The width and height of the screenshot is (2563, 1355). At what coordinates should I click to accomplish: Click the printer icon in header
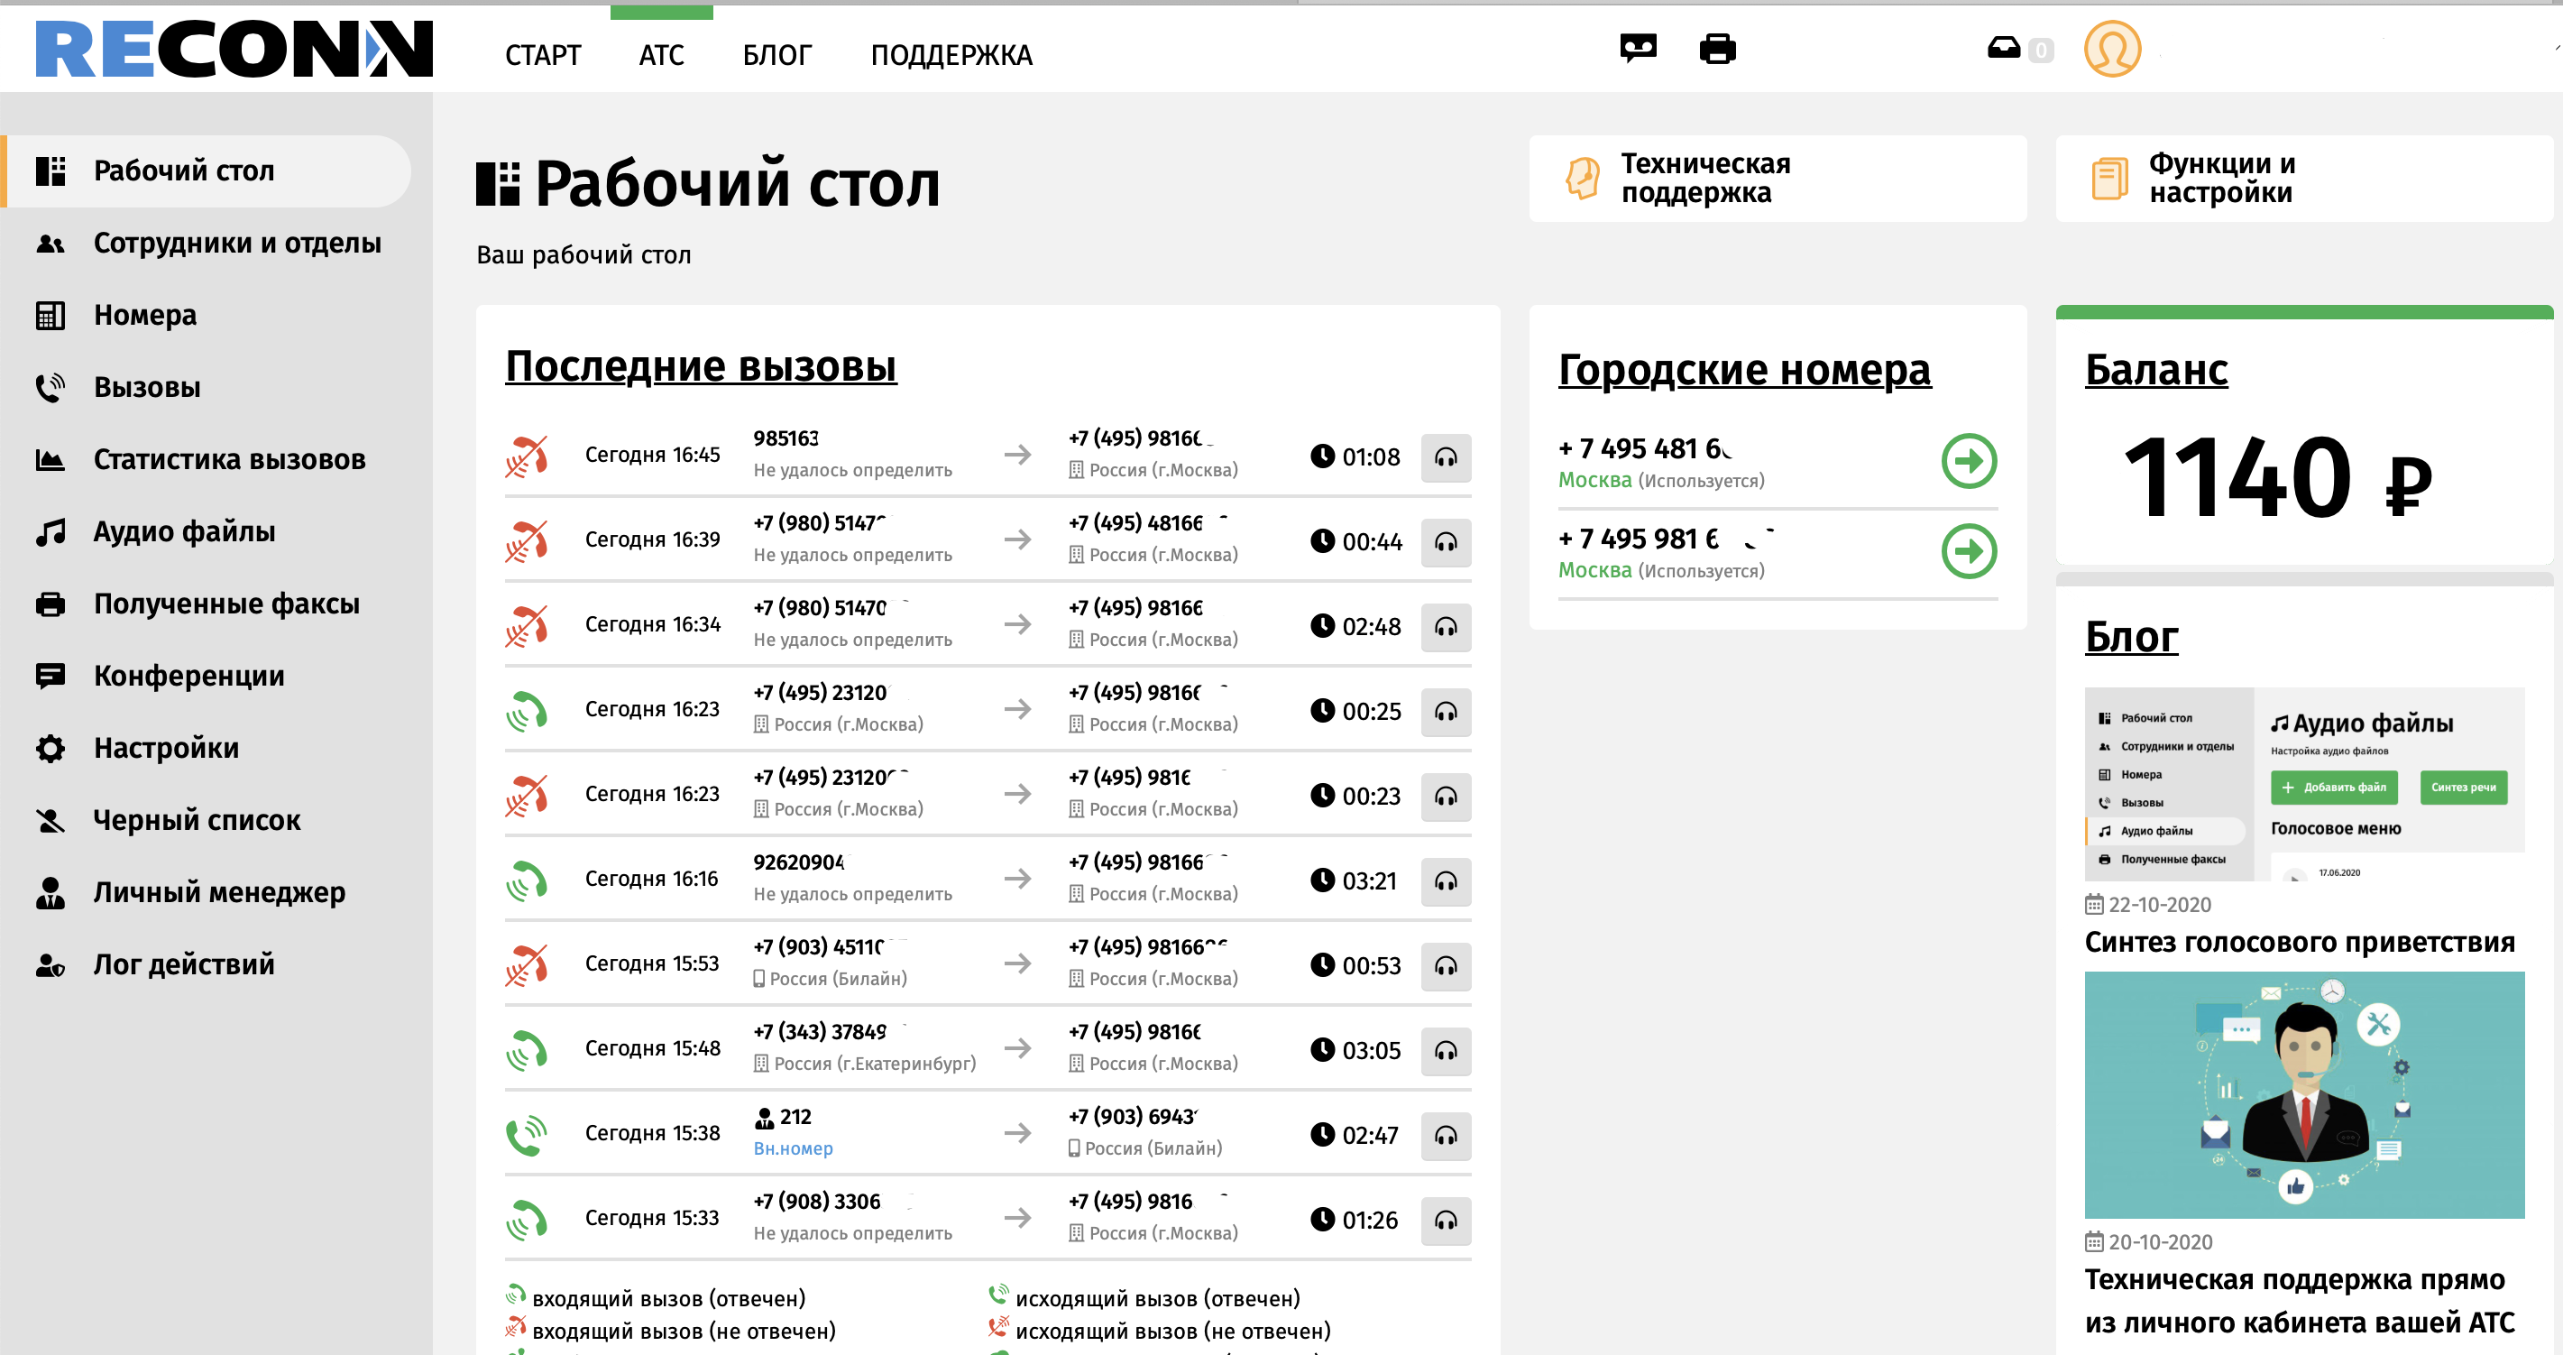[x=1716, y=48]
